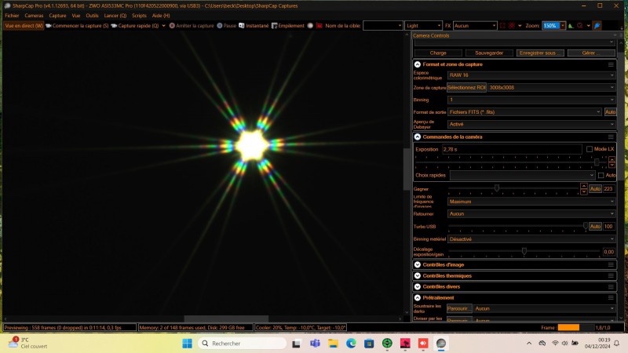Open Microsoft Edge from the taskbar
The height and width of the screenshot is (353, 628).
click(351, 344)
